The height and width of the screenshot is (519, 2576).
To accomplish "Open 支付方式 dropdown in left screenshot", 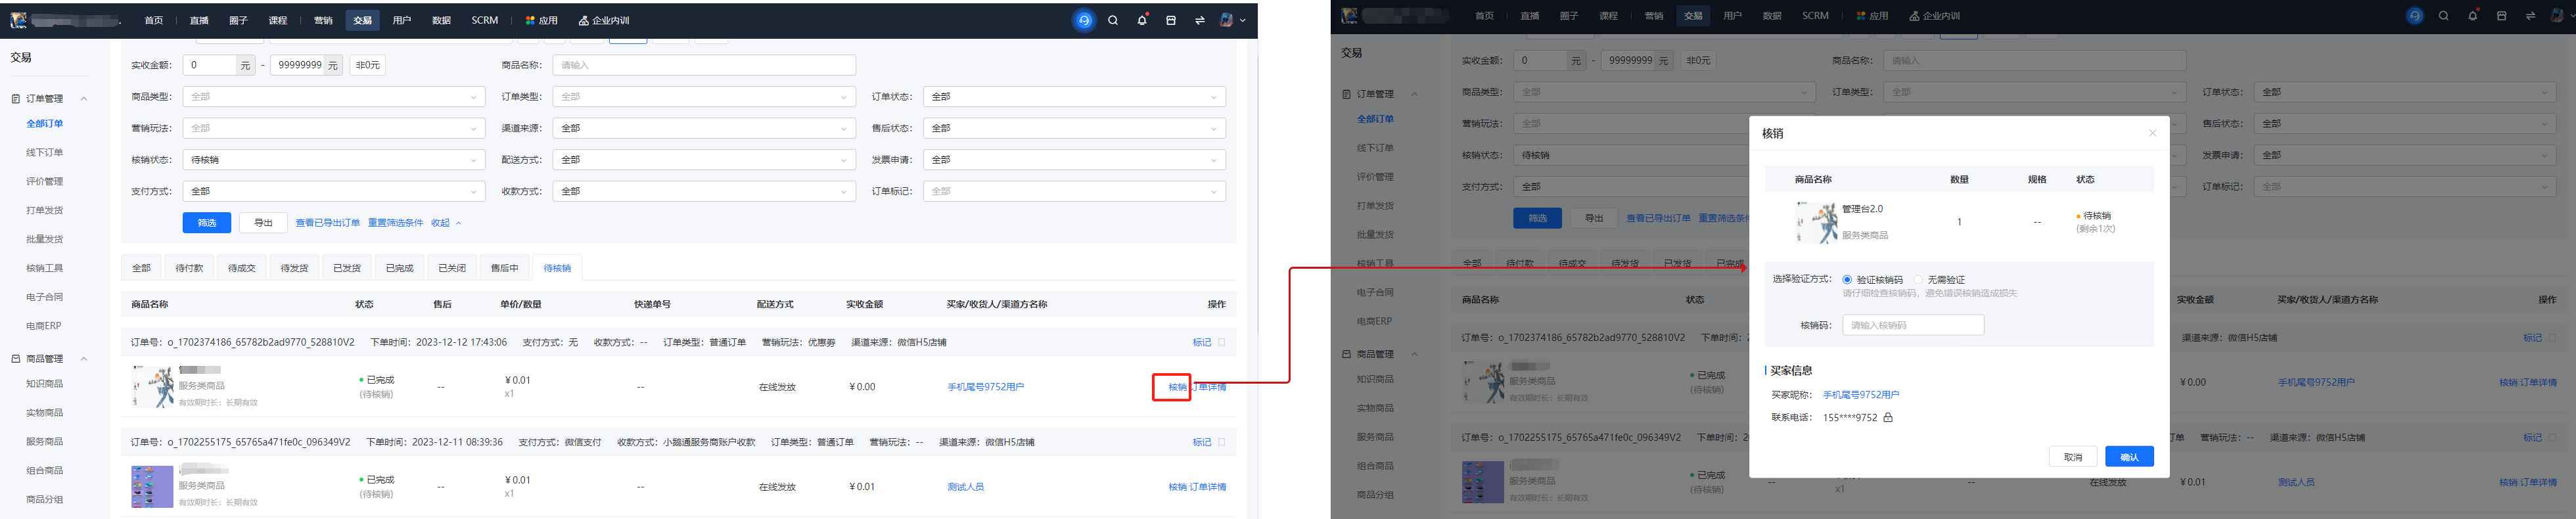I will coord(333,191).
